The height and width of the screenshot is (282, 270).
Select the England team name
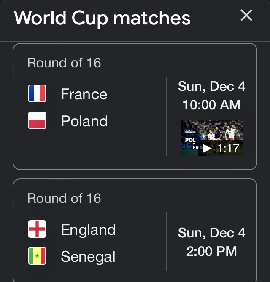click(x=88, y=230)
